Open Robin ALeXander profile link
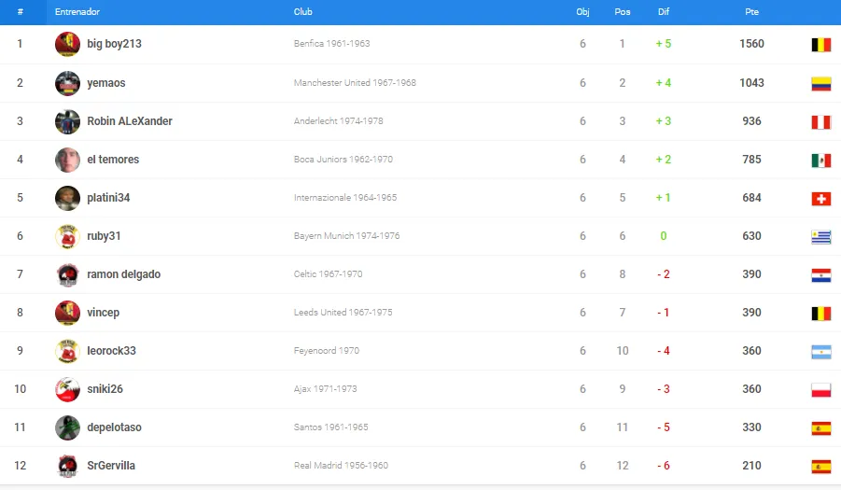Image resolution: width=841 pixels, height=490 pixels. click(x=130, y=121)
